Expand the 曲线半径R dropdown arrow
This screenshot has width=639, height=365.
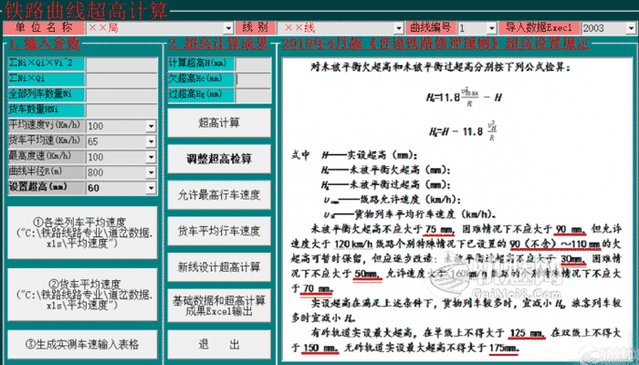[x=152, y=172]
